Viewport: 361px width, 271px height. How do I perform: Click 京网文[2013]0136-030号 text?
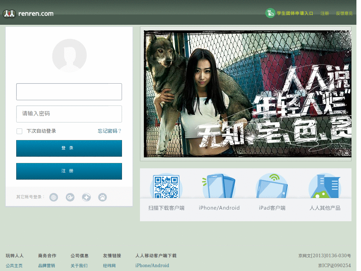[325, 255]
